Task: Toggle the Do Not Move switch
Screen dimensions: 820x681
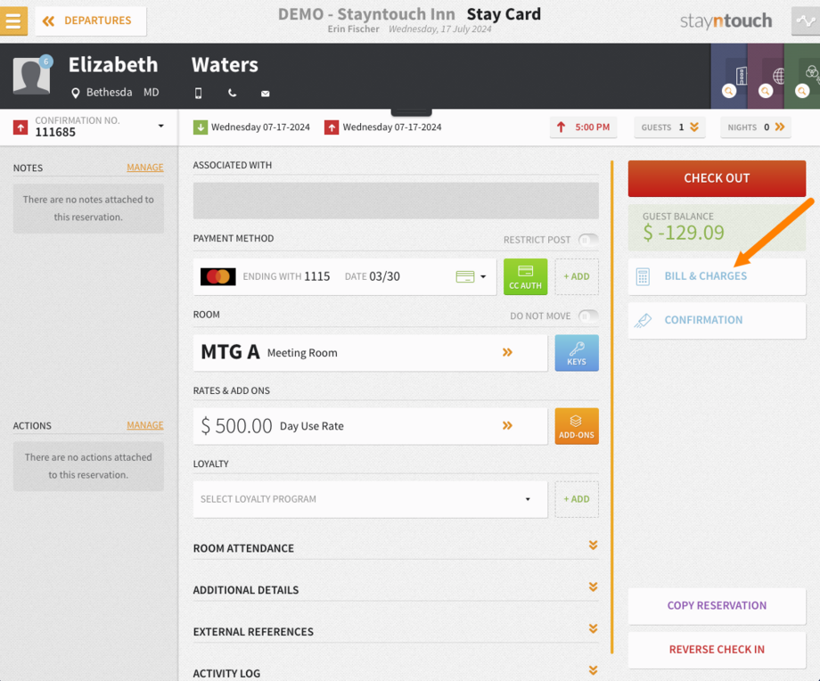Action: click(588, 316)
